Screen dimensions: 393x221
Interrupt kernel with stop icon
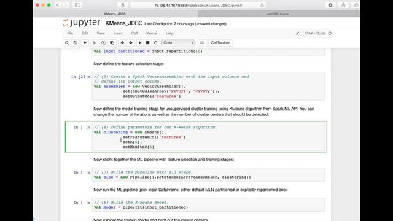(x=148, y=43)
